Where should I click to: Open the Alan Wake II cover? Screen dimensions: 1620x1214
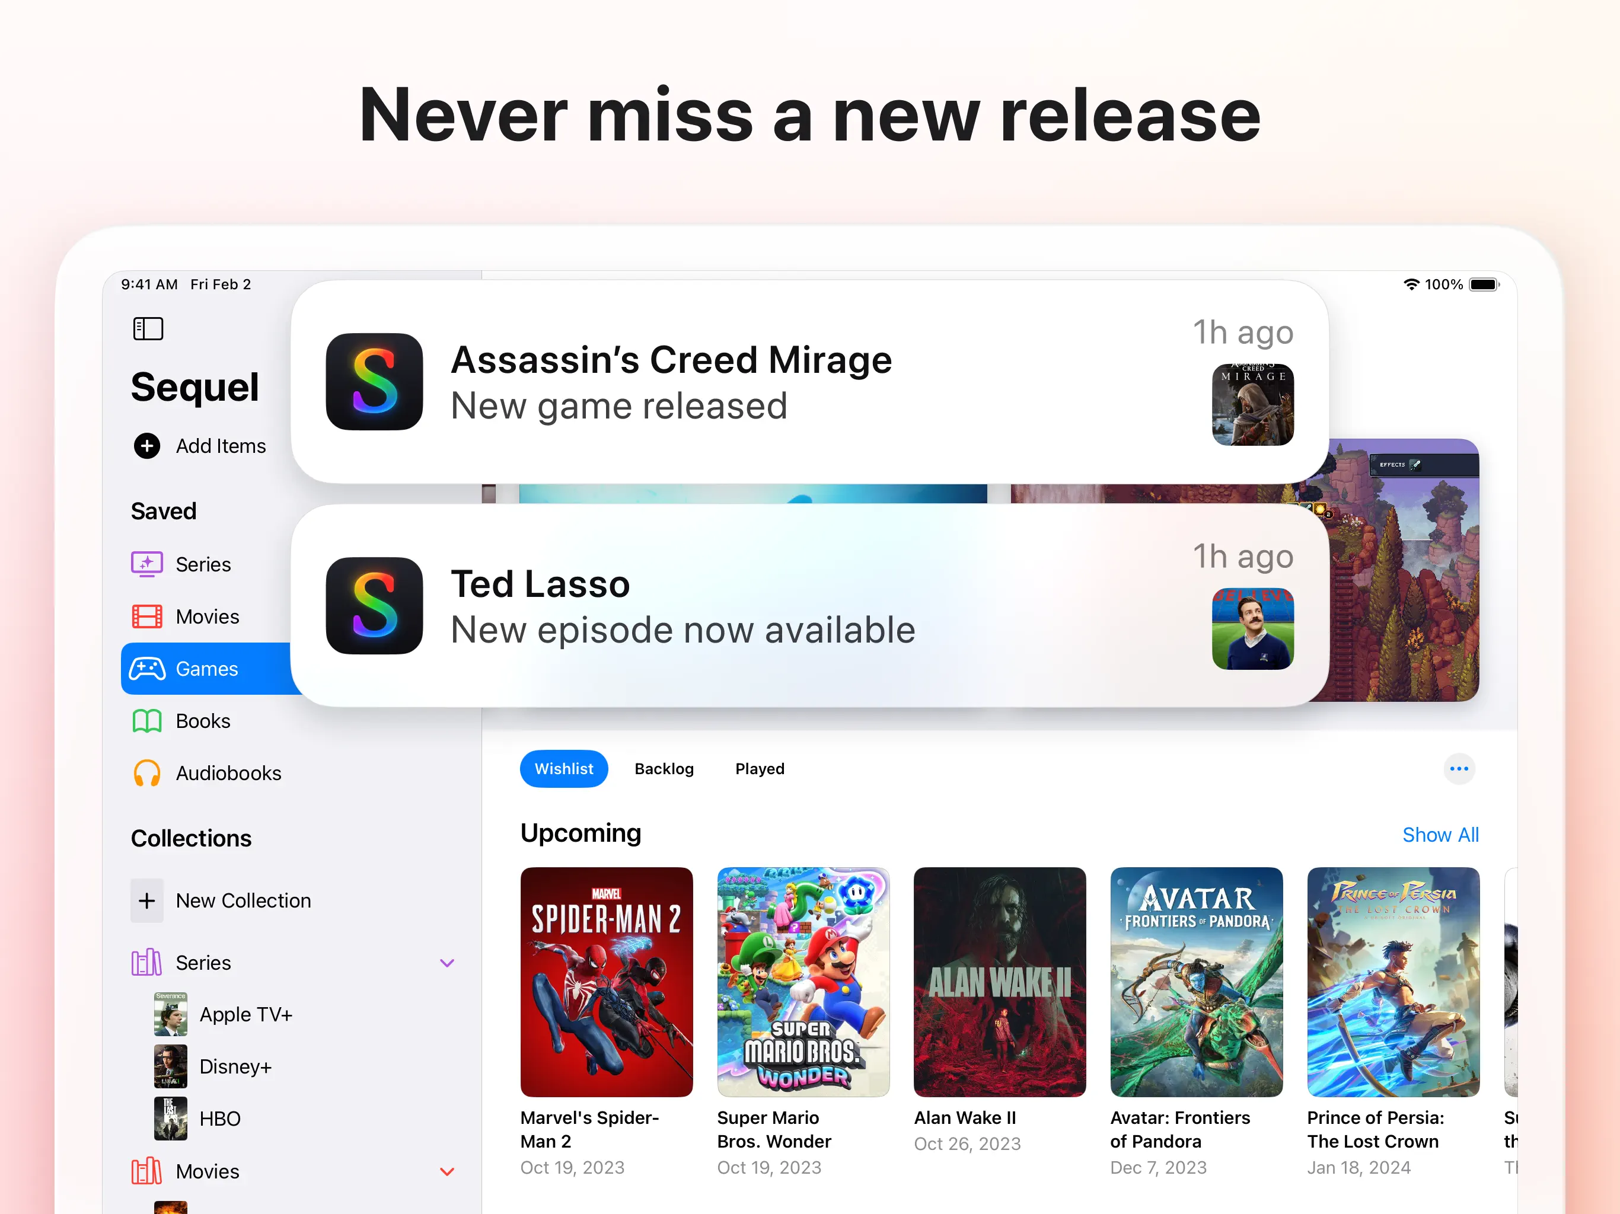pos(1000,982)
